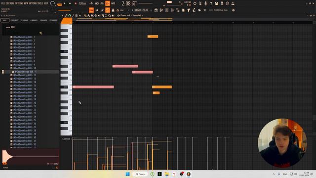Click the round icon right of Chop-Suey hint
This screenshot has width=316, height=178.
[x=234, y=10]
